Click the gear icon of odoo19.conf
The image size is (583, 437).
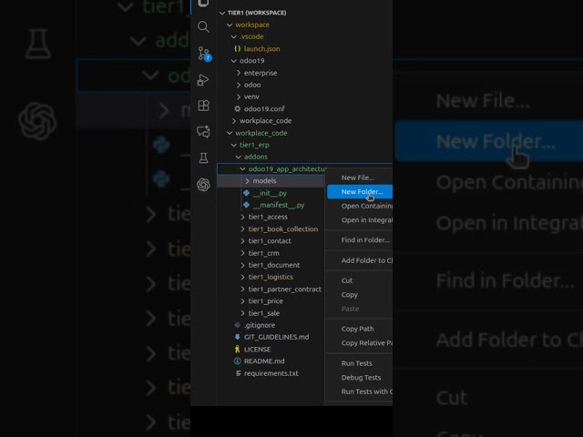(x=237, y=109)
